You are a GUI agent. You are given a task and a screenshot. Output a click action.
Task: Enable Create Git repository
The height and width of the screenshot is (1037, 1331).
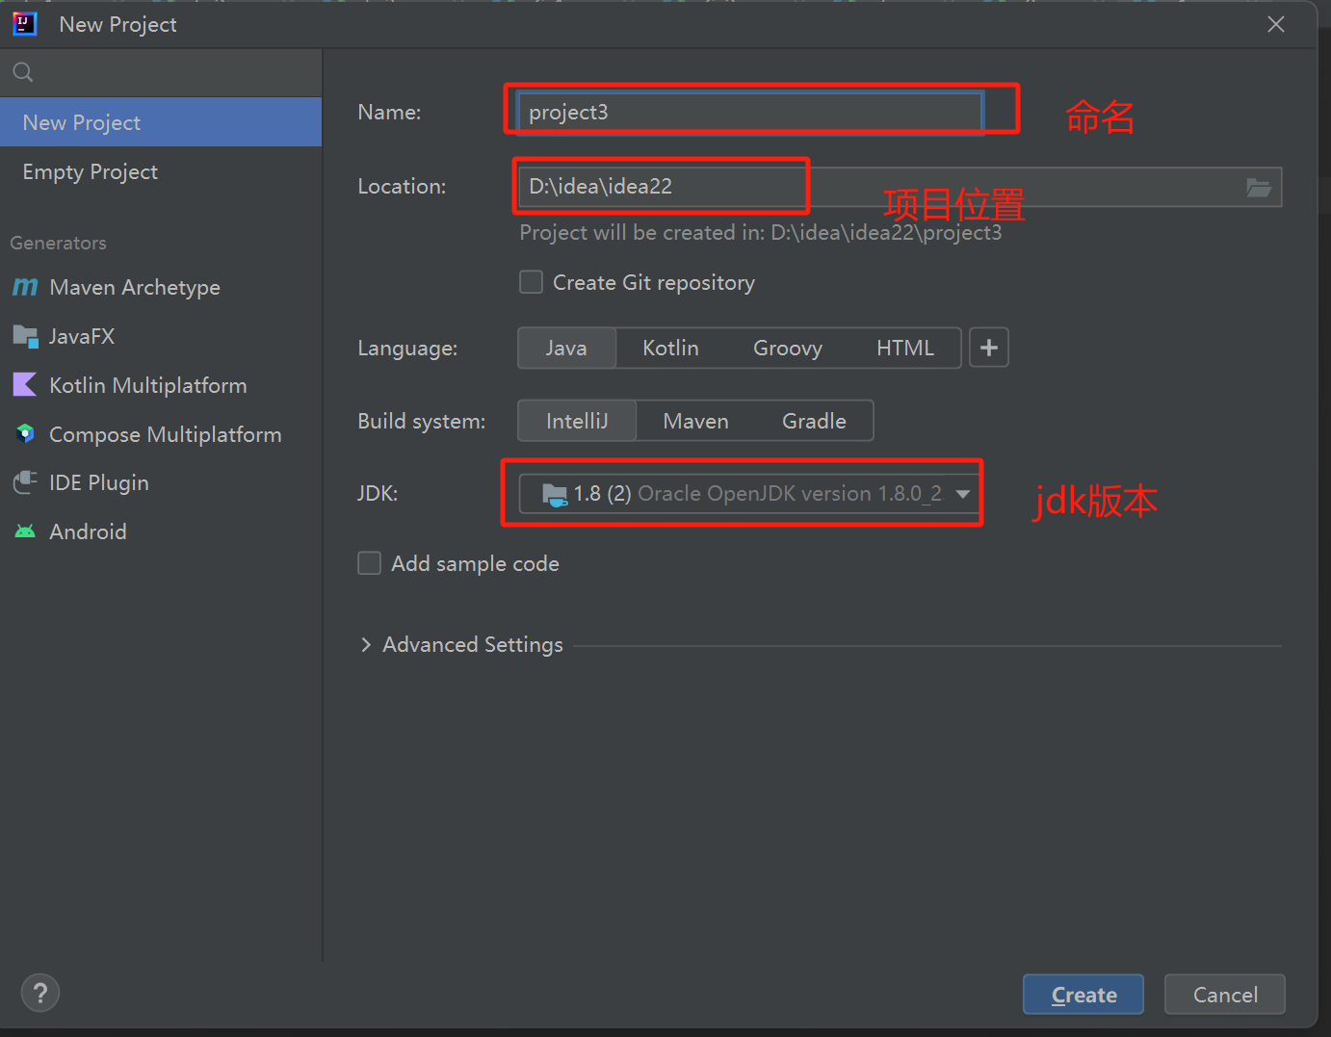[531, 281]
